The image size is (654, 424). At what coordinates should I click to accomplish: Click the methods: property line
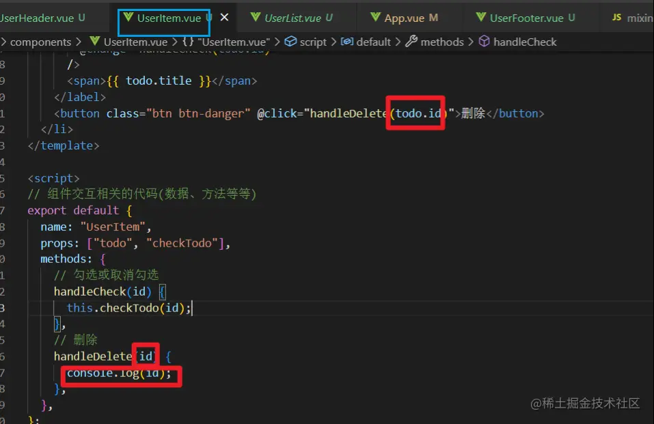tap(73, 259)
